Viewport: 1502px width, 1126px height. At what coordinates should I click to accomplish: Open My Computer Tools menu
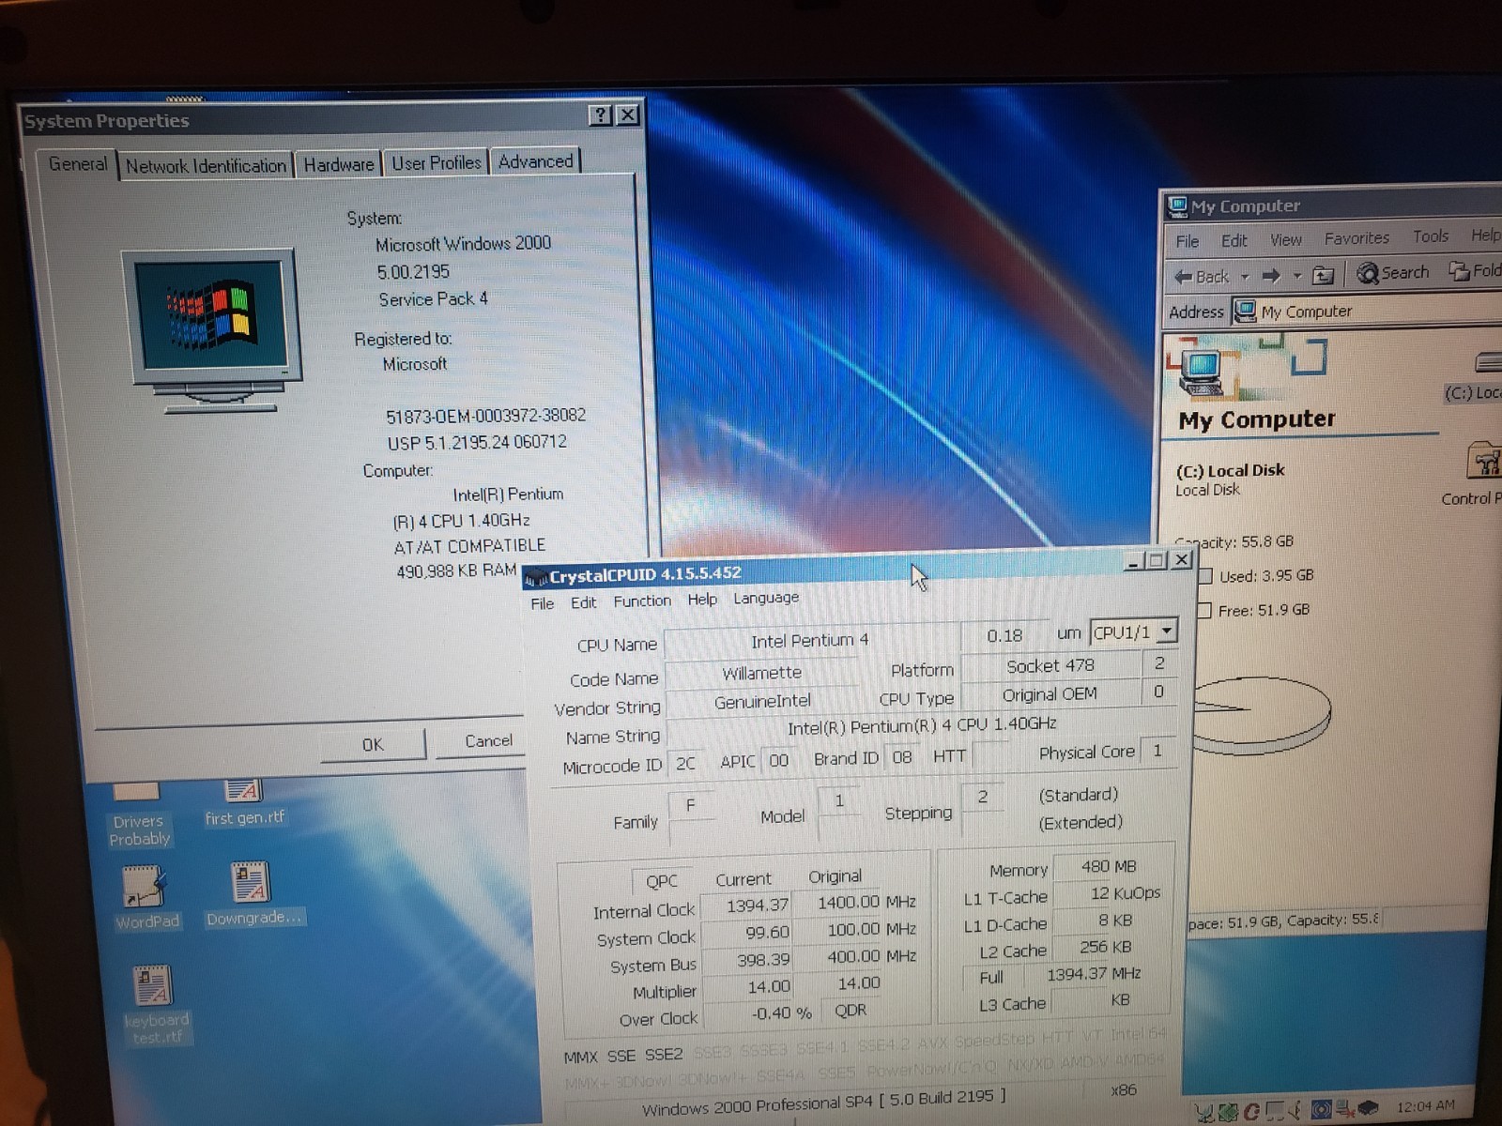coord(1431,236)
